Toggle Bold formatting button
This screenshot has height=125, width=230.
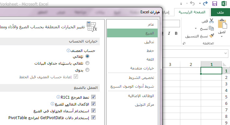click(x=176, y=33)
